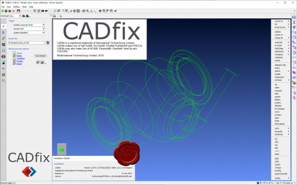This screenshot has height=185, width=297.
Task: Click the Export file path input field
Action: pos(27,43)
